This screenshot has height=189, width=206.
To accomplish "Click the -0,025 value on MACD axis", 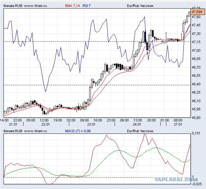I will [x=197, y=184].
